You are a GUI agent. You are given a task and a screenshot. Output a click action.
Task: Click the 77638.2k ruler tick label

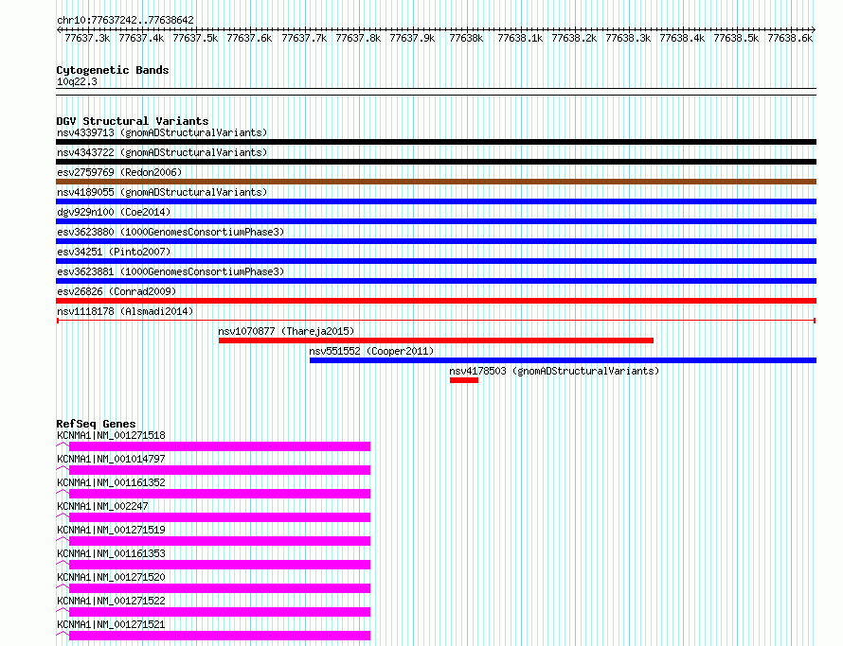pyautogui.click(x=574, y=38)
